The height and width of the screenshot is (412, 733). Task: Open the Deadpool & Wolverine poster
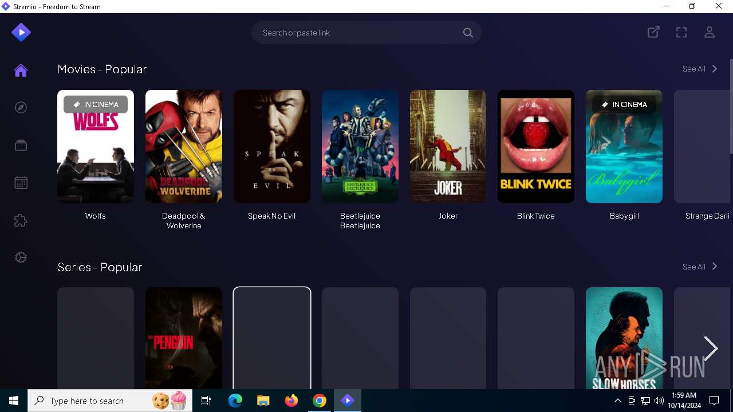184,146
